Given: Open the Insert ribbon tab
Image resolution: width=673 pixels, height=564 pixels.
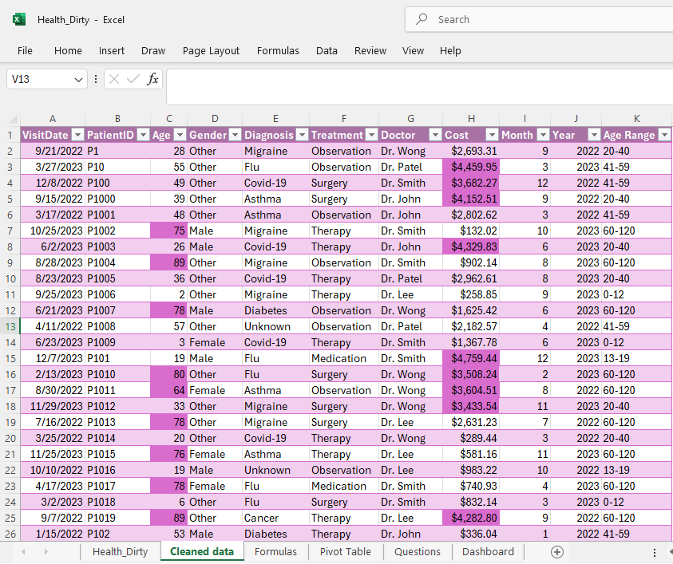Looking at the screenshot, I should tap(112, 50).
